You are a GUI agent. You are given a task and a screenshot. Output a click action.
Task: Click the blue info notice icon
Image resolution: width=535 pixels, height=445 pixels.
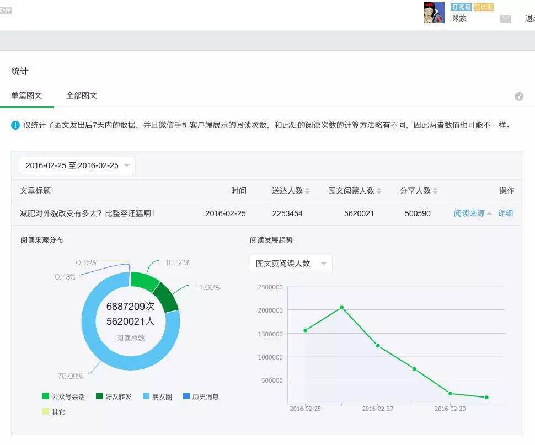(x=15, y=125)
